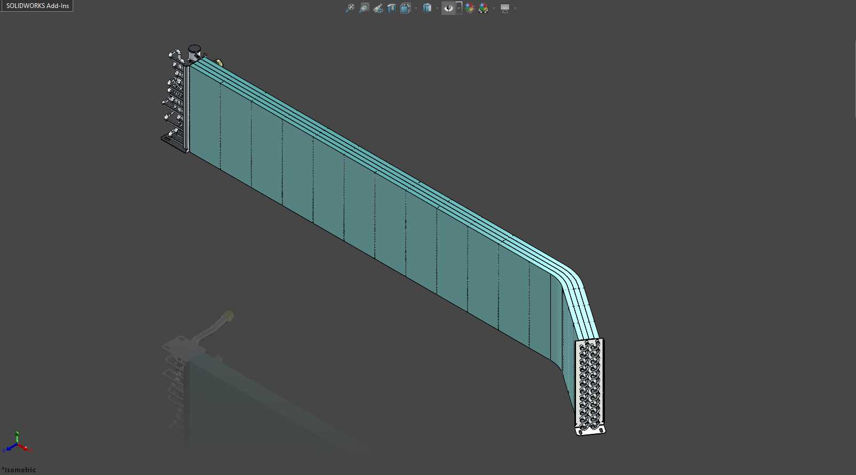
Task: Select the end plate with tube bends
Action: coord(590,386)
